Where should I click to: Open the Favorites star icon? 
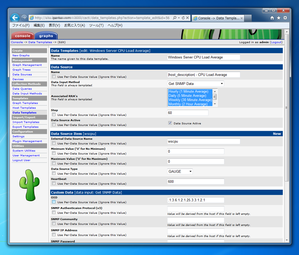coord(279,18)
